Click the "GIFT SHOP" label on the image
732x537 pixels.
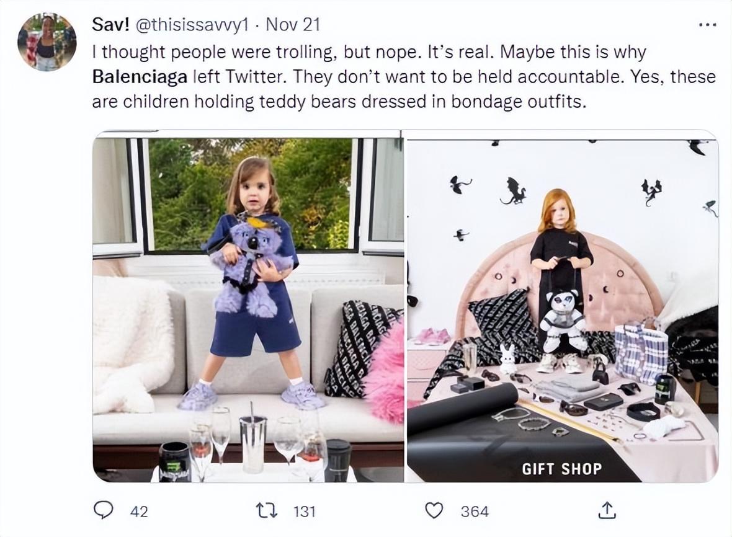pos(561,469)
